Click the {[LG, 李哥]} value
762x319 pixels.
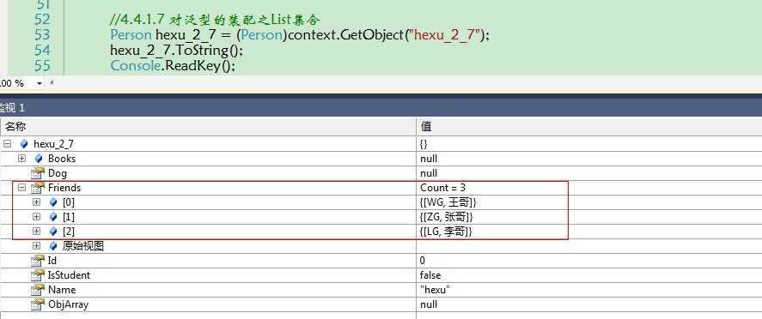[446, 232]
